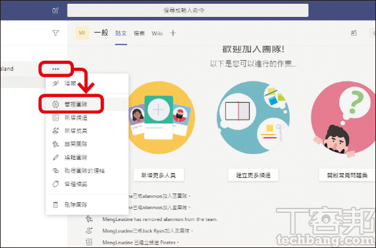Click the channel icon beside 新增頻道
Viewport: 376px width, 248px height.
[x=55, y=117]
